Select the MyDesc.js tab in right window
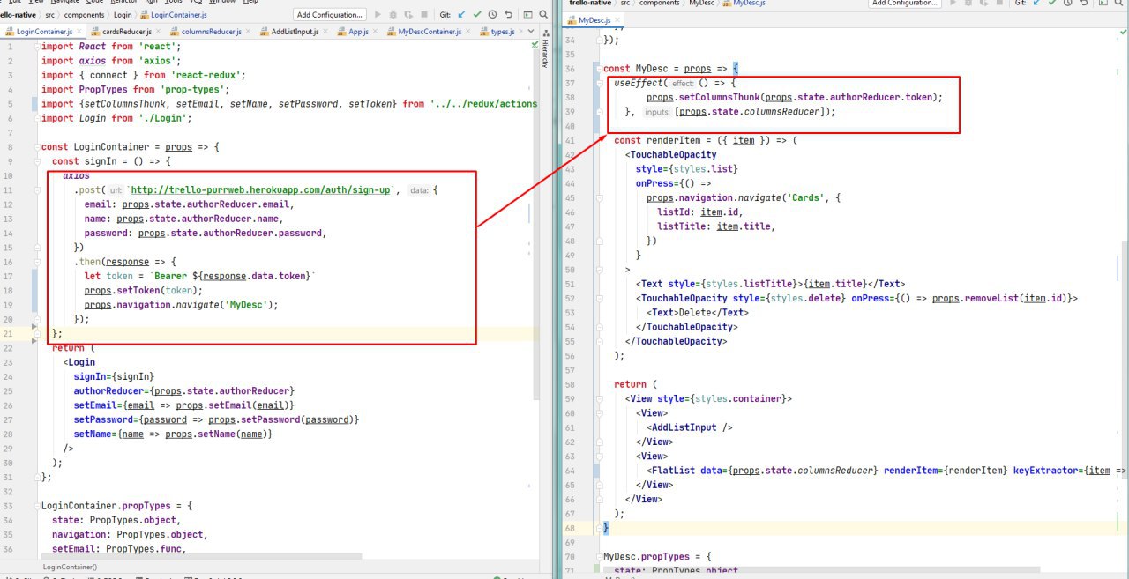The height and width of the screenshot is (579, 1129). (x=594, y=19)
